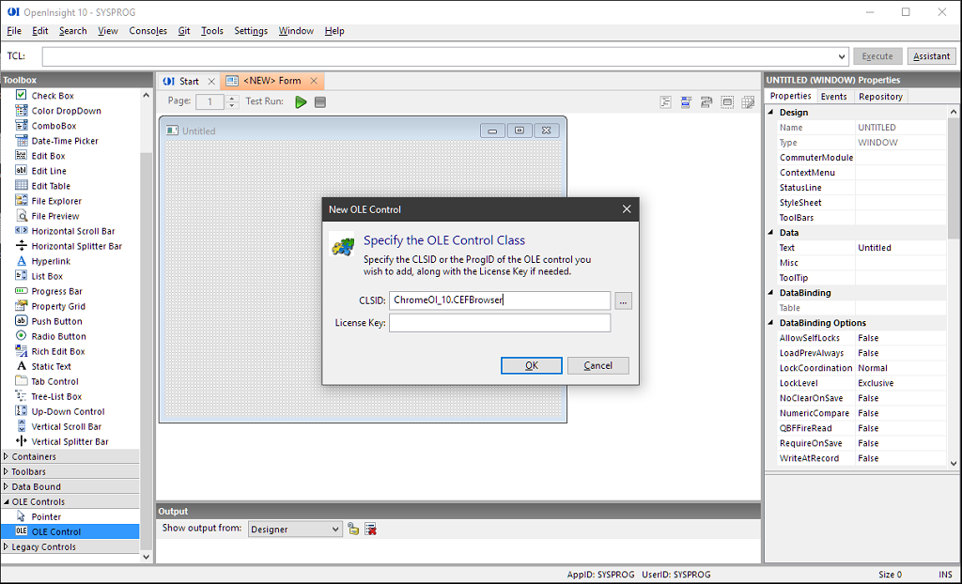
Task: Click the grey stop icon beside Test Run
Action: 320,102
